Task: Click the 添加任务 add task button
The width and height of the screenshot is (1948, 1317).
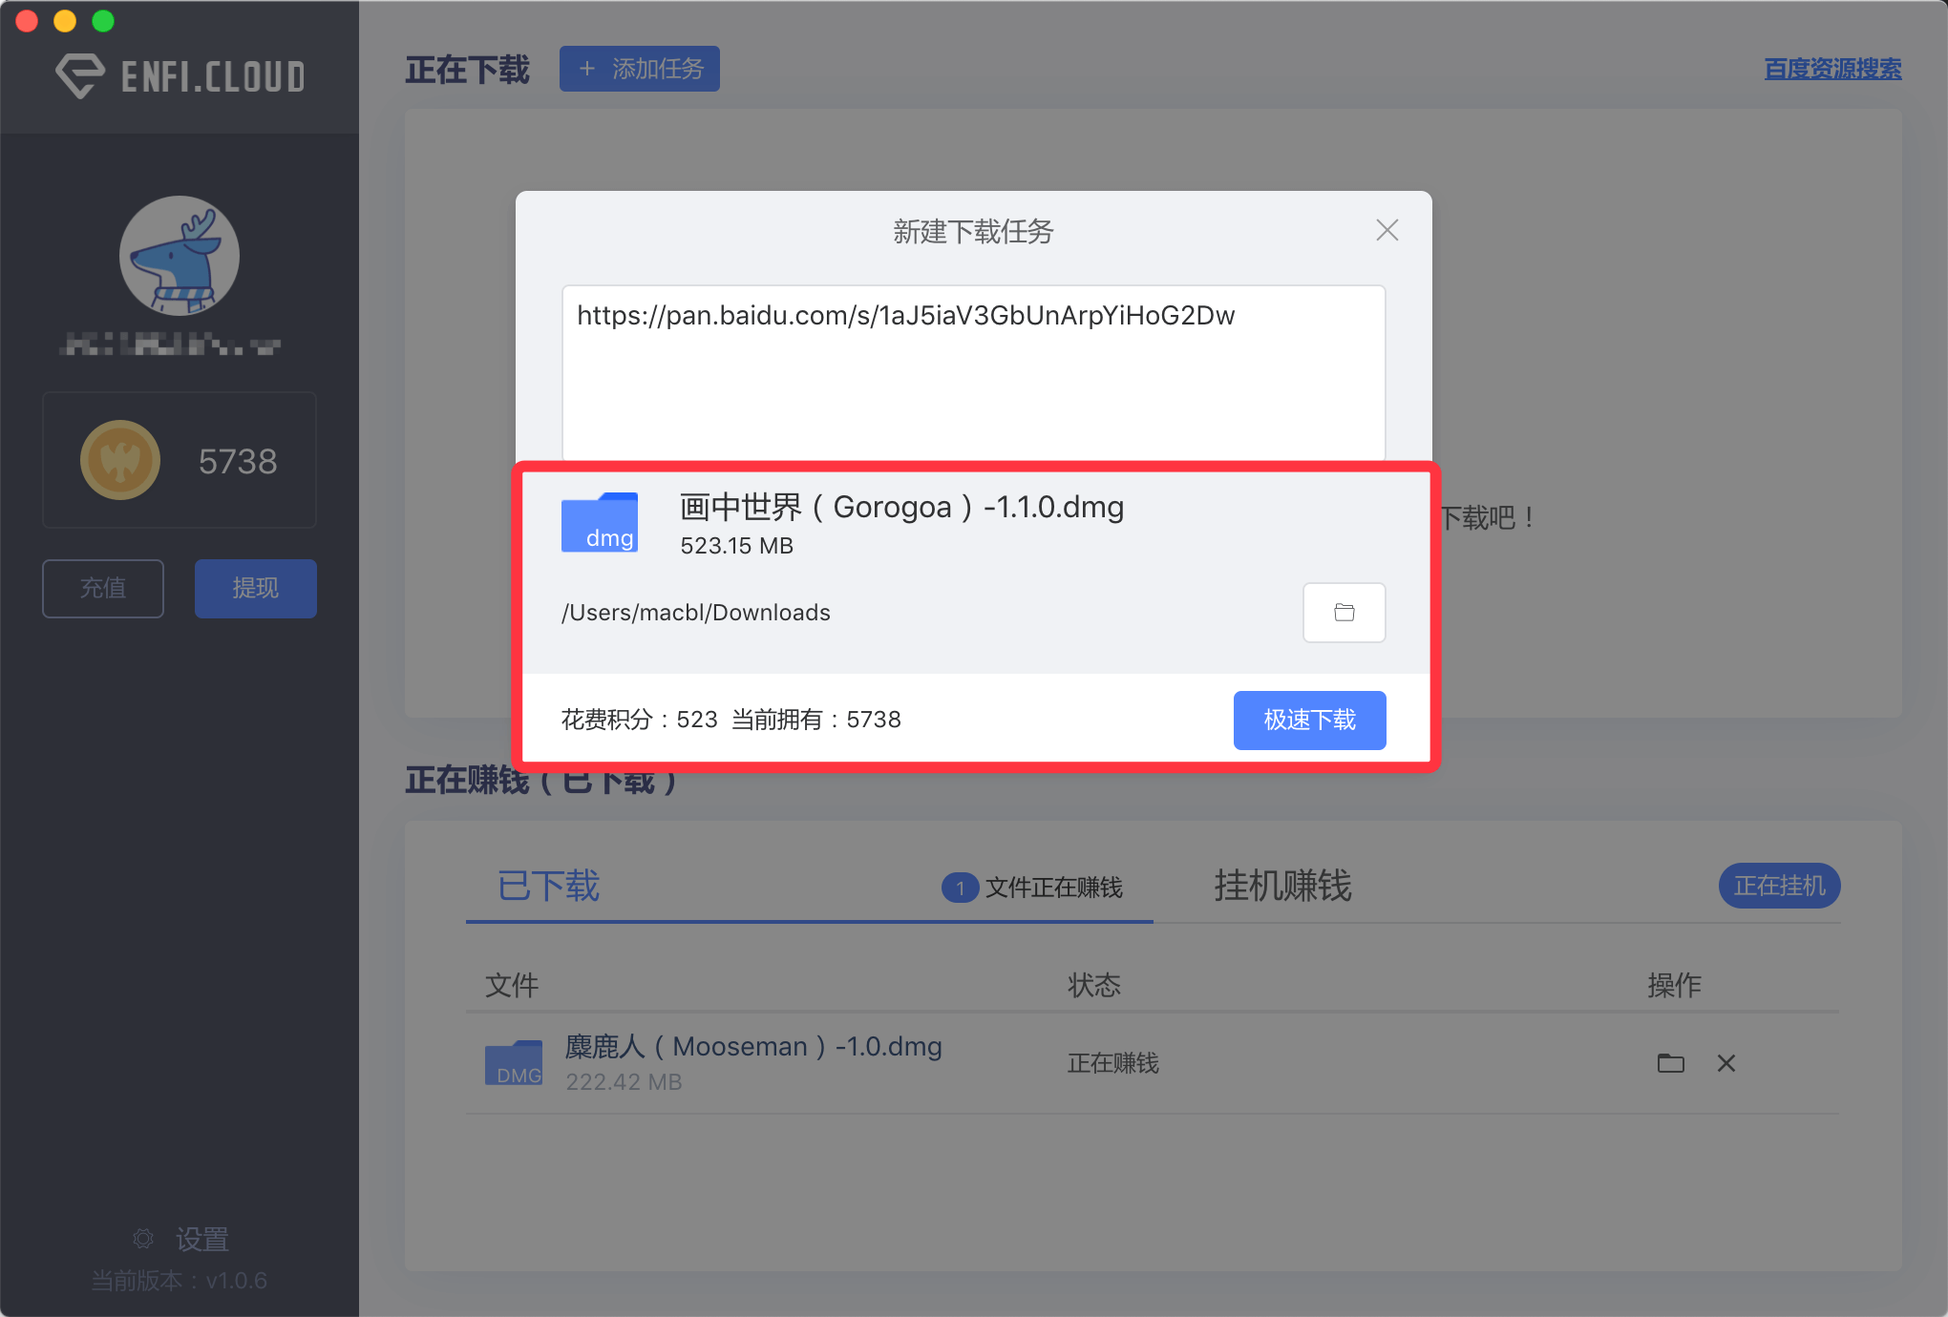Action: point(640,69)
